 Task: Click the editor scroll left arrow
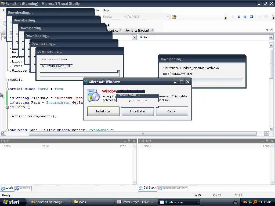pos(3,134)
